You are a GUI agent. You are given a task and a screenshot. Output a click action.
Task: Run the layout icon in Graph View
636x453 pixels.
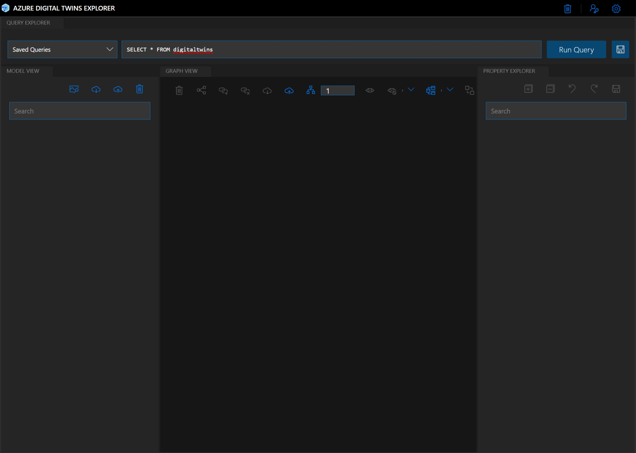(431, 90)
